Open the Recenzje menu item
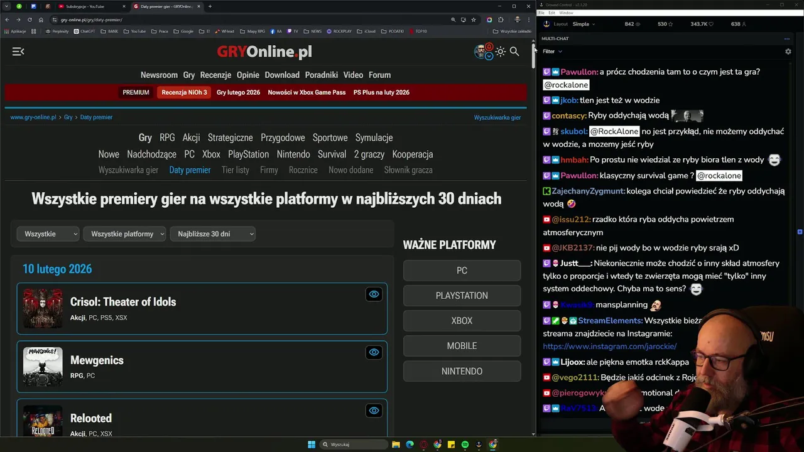The height and width of the screenshot is (452, 804). [x=215, y=75]
